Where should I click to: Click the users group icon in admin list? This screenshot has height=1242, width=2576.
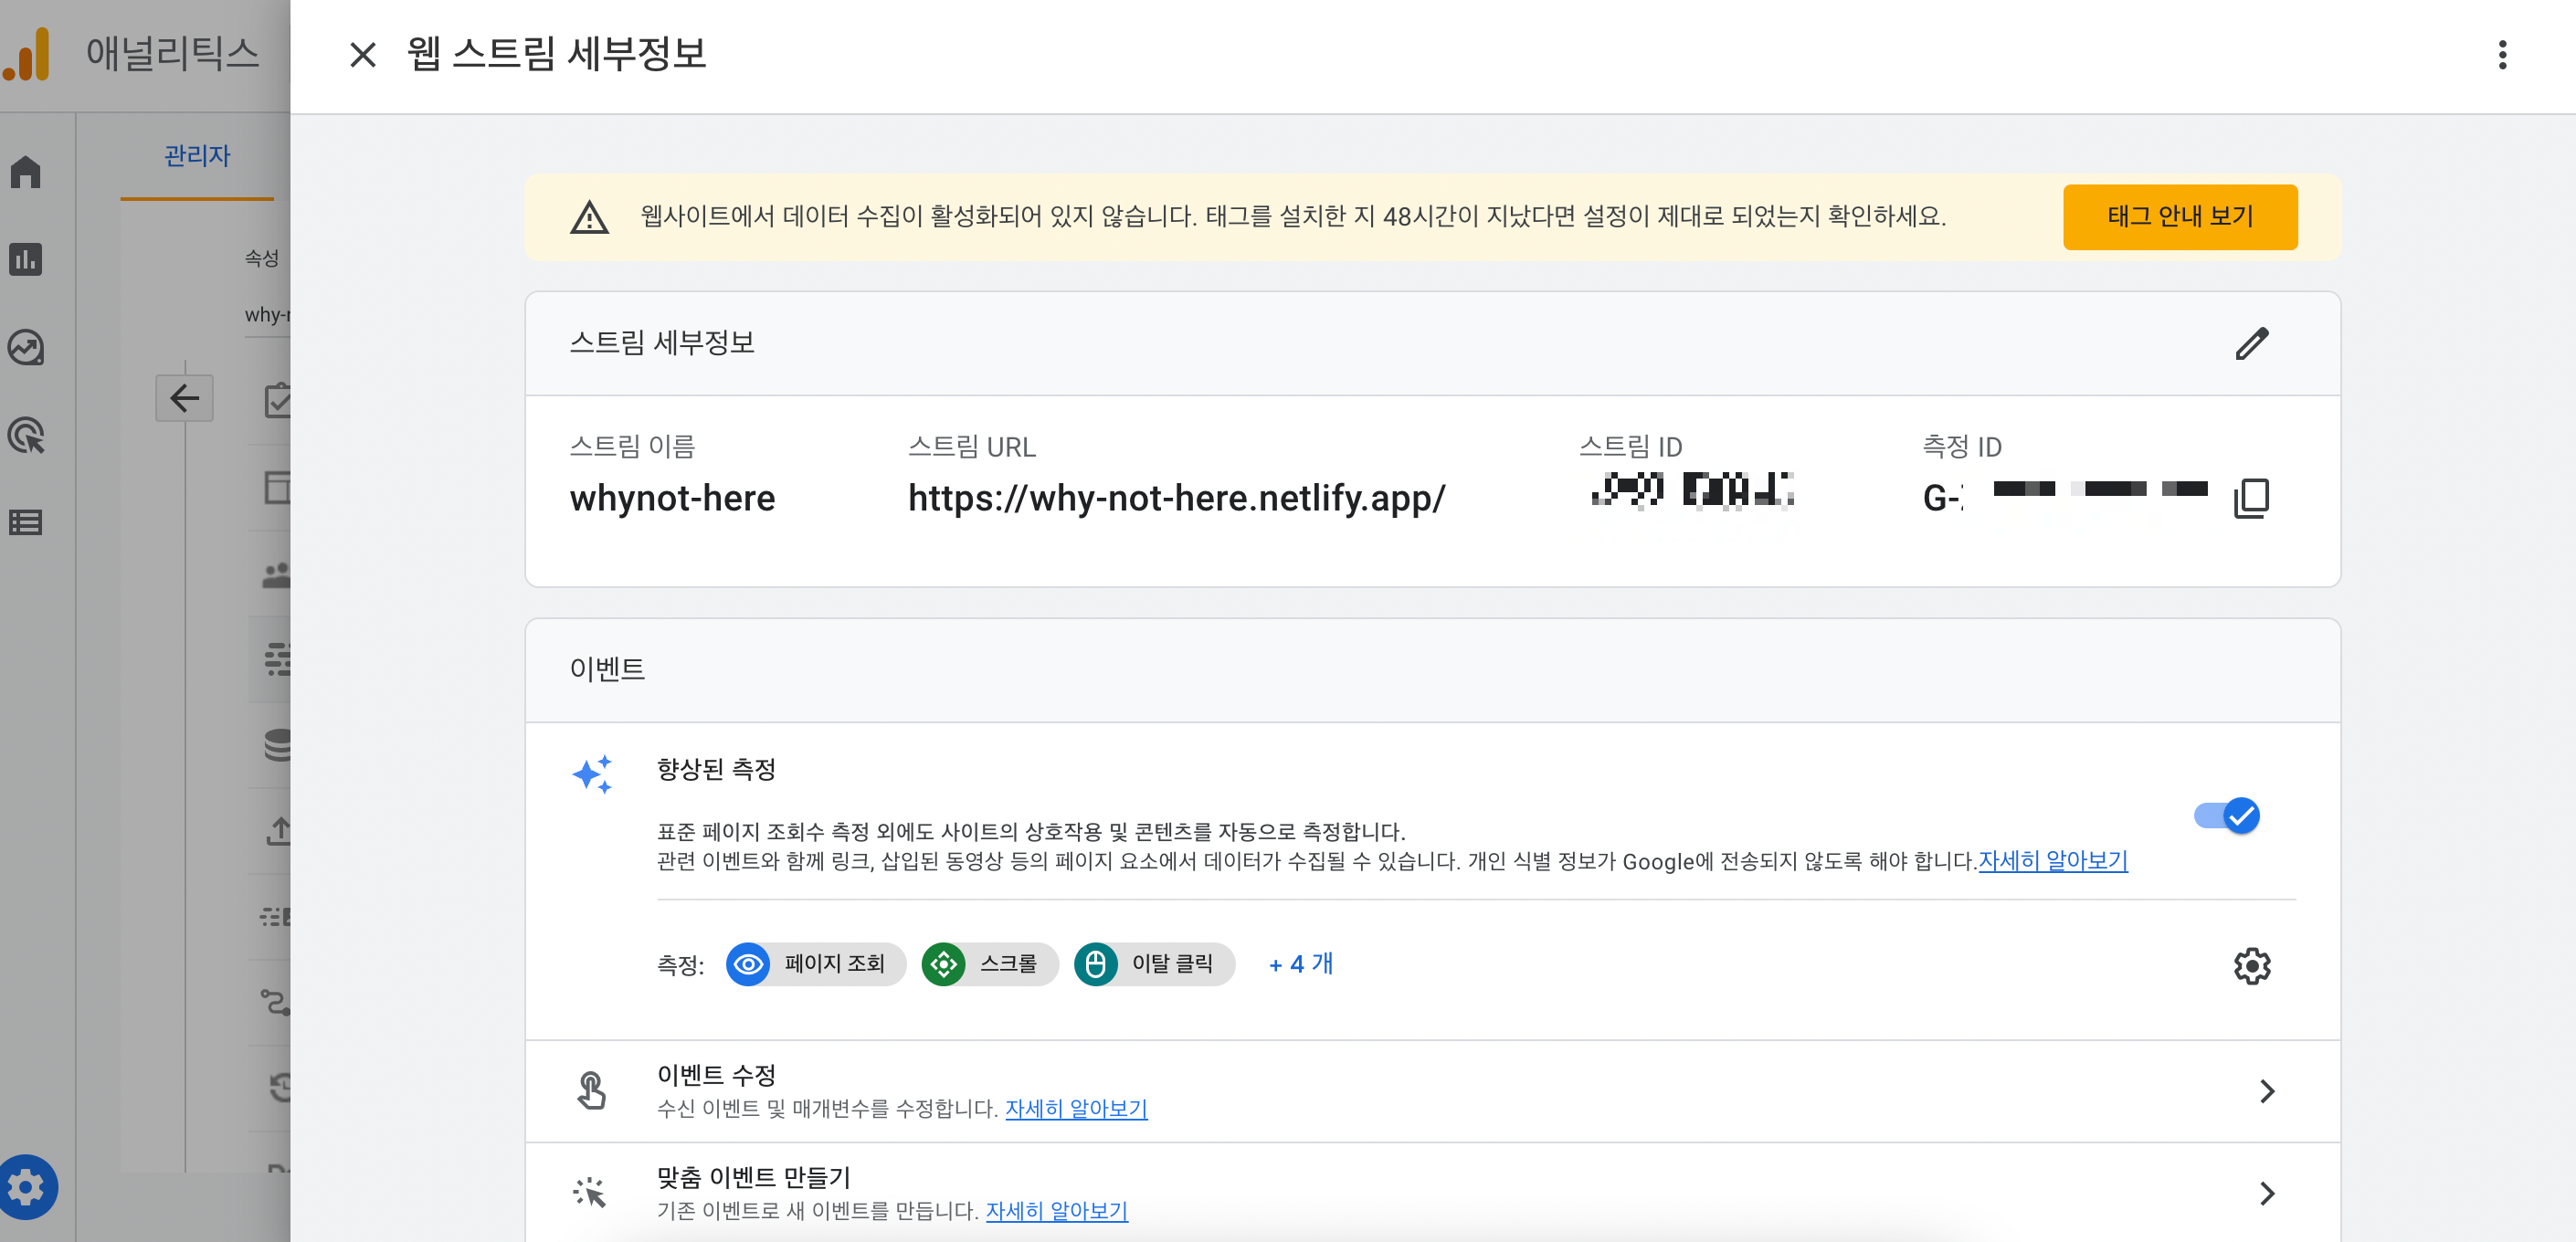pos(277,575)
